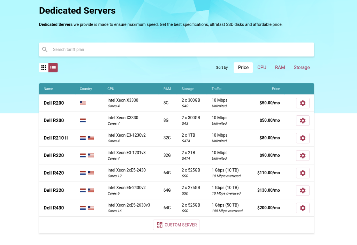Open settings gear for Netherlands Dell R200

click(303, 121)
